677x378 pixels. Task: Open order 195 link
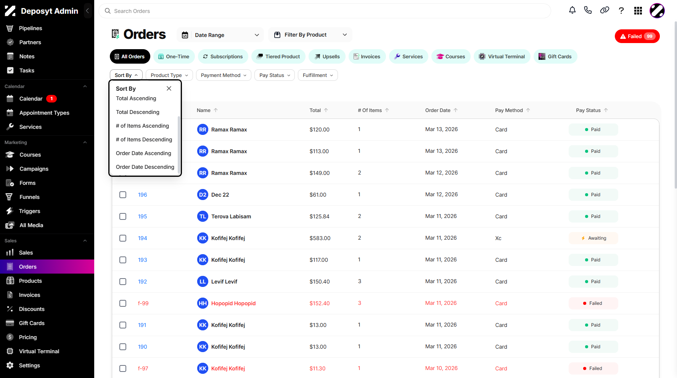tap(143, 216)
